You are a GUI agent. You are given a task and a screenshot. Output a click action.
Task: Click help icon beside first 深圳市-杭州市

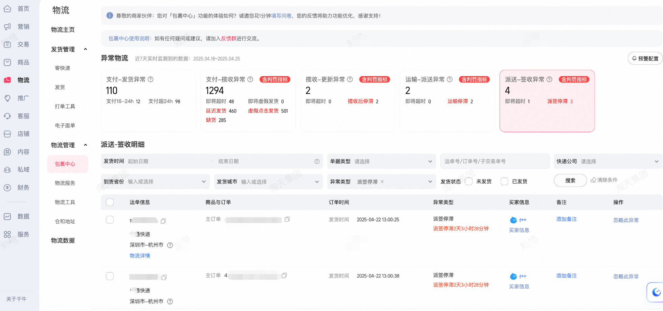(170, 245)
